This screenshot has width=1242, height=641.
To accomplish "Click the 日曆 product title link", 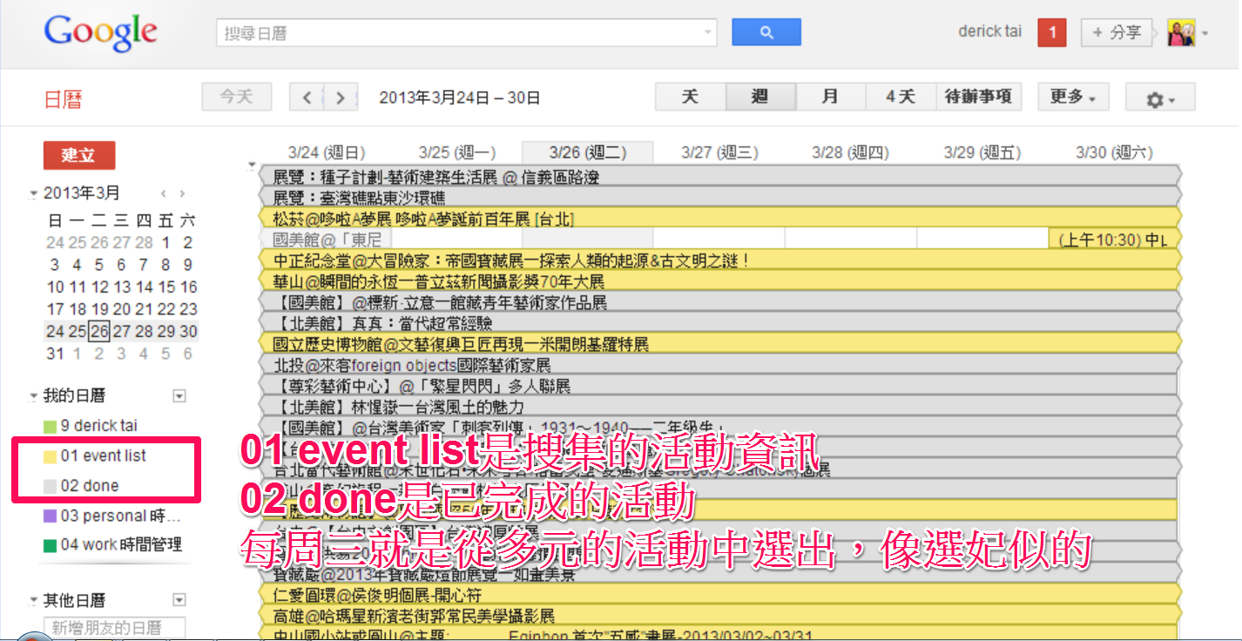I will tap(62, 99).
